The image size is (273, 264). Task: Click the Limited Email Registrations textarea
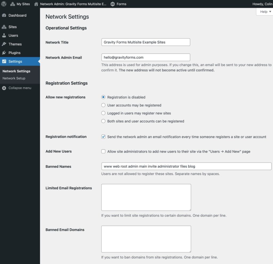point(146,197)
